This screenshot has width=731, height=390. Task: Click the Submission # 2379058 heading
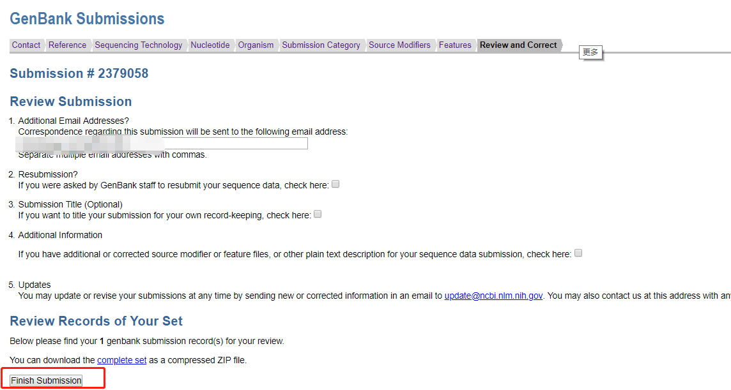[x=79, y=73]
